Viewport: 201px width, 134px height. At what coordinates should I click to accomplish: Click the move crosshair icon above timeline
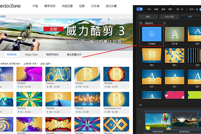(140, 105)
